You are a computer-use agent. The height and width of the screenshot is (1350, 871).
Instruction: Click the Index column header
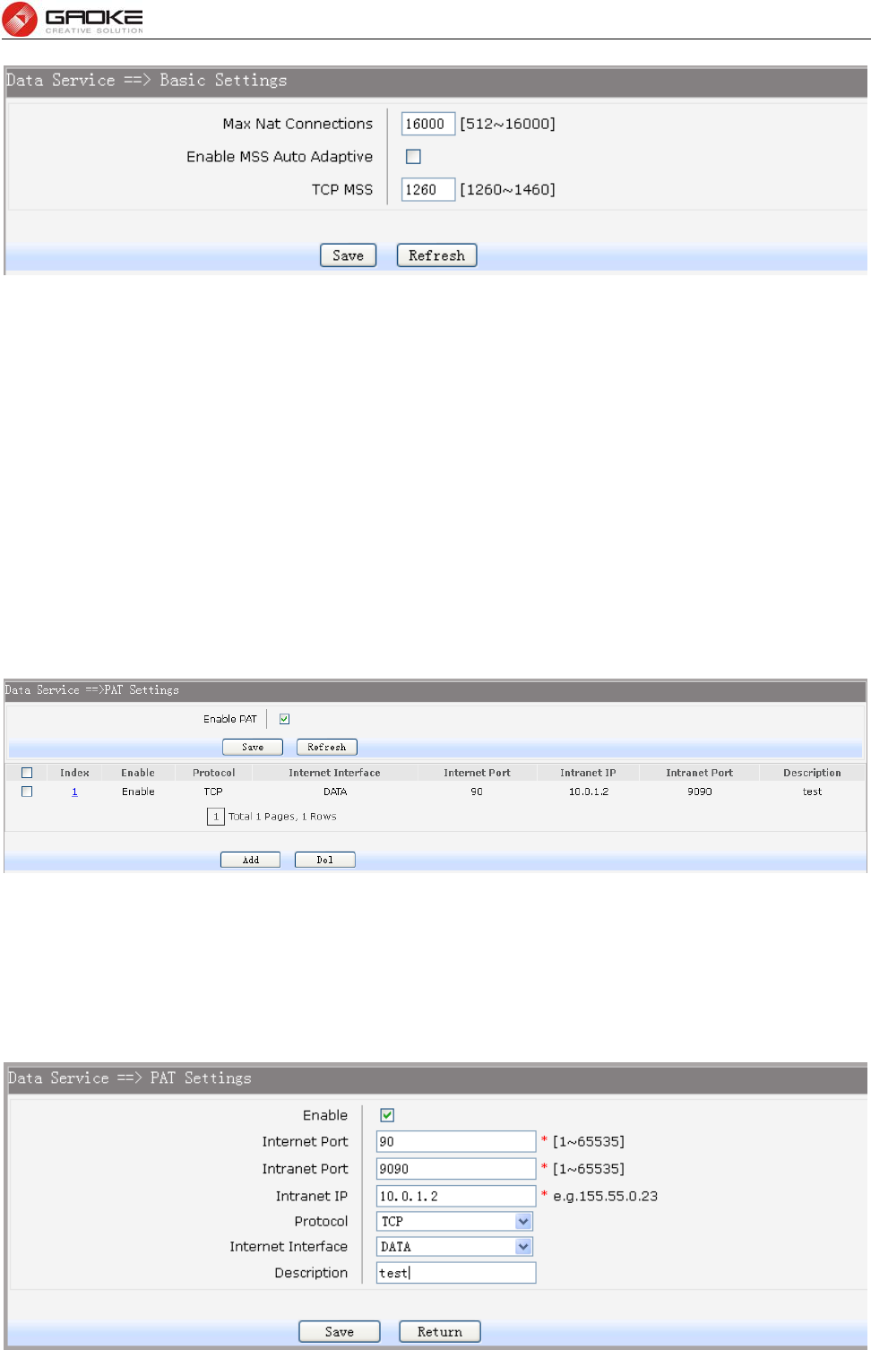point(74,773)
